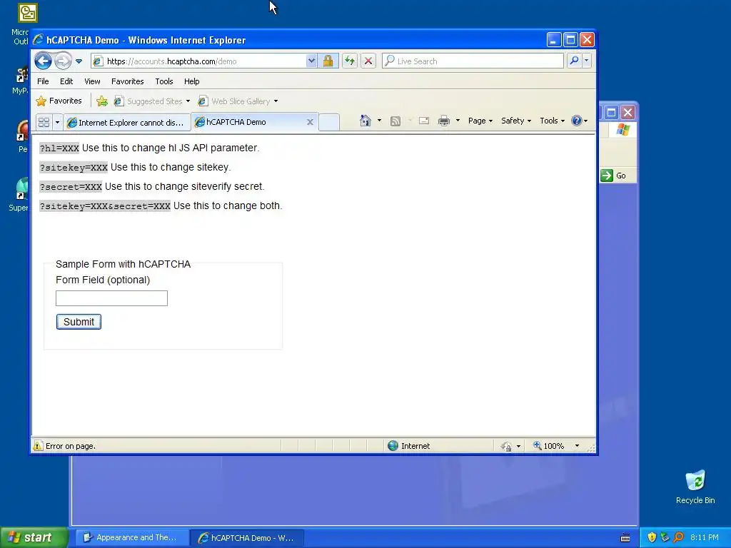Click the Home icon
731x548 pixels.
pyautogui.click(x=365, y=121)
